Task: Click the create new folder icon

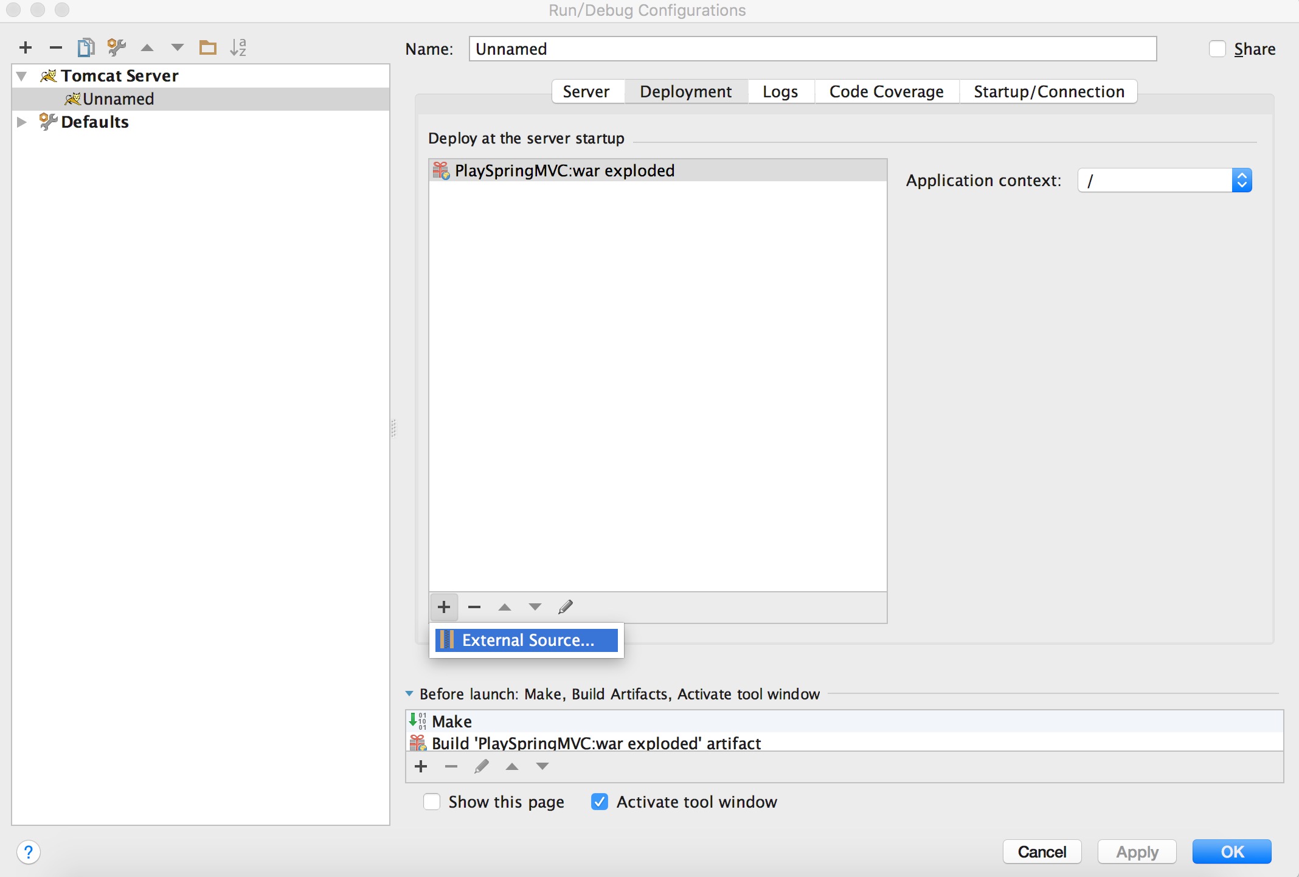Action: (x=208, y=47)
